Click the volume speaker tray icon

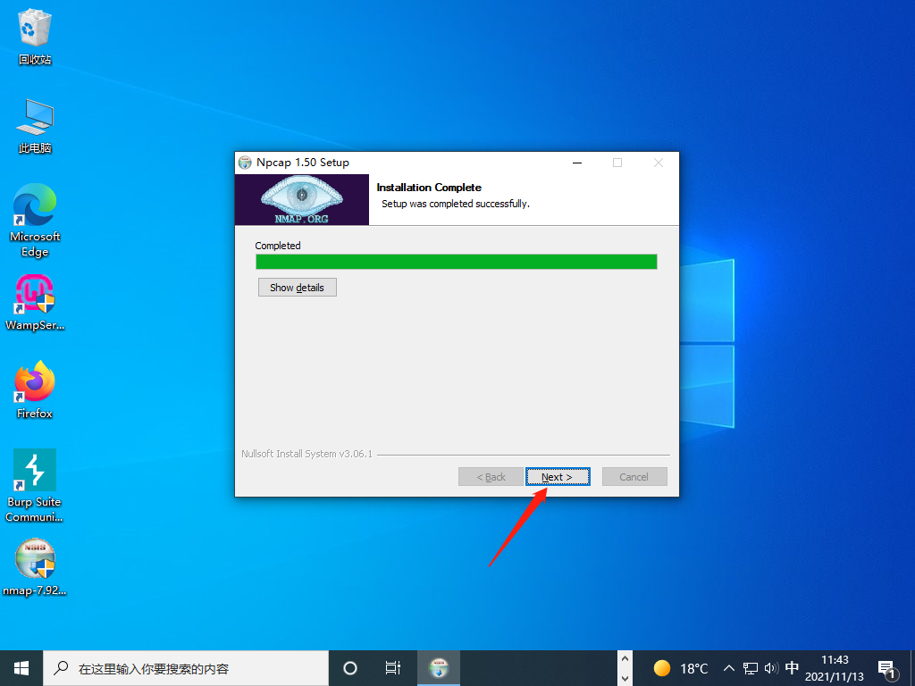(x=771, y=668)
